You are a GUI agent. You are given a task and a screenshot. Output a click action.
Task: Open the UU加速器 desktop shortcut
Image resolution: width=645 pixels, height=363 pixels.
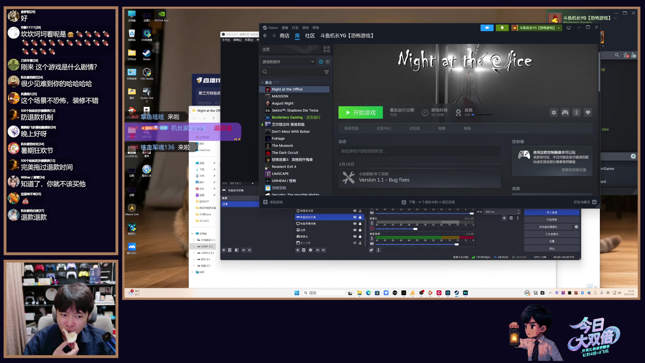point(147,35)
